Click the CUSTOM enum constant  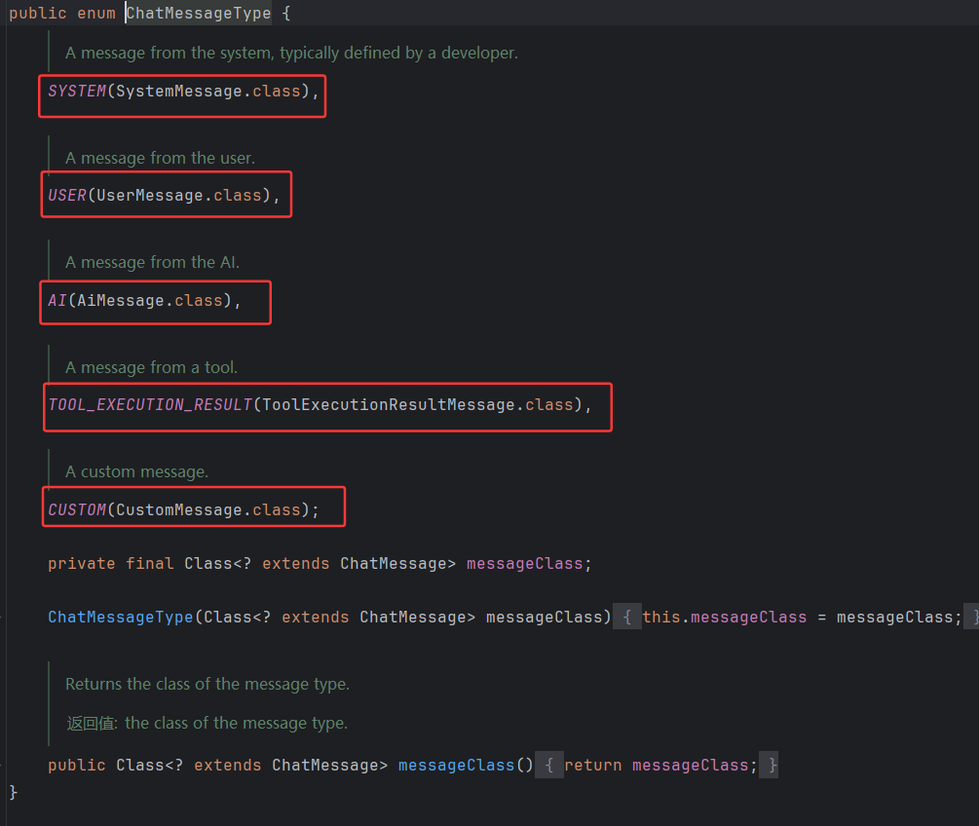(77, 509)
